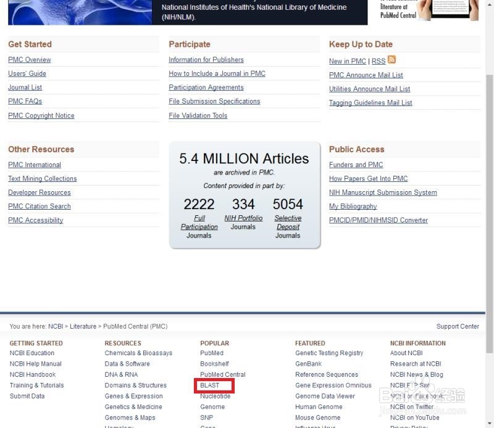Open Utilities Announce Mail List
Image resolution: width=494 pixels, height=428 pixels.
[x=369, y=89]
